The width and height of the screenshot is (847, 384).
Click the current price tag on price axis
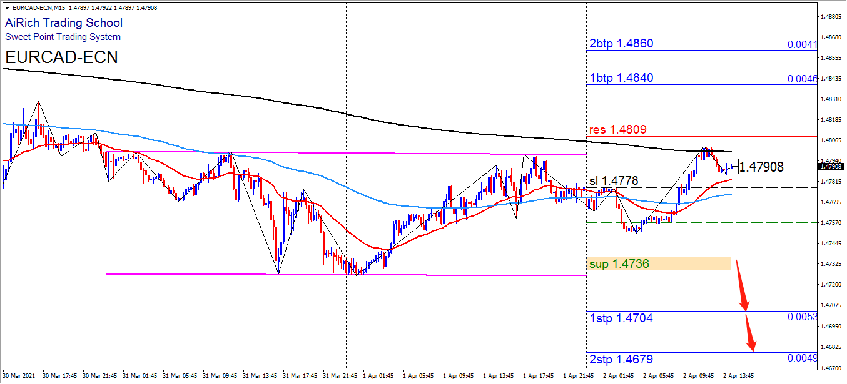pos(832,167)
